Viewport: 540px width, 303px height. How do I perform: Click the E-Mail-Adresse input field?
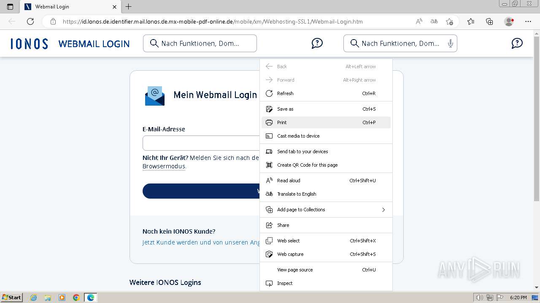point(201,143)
